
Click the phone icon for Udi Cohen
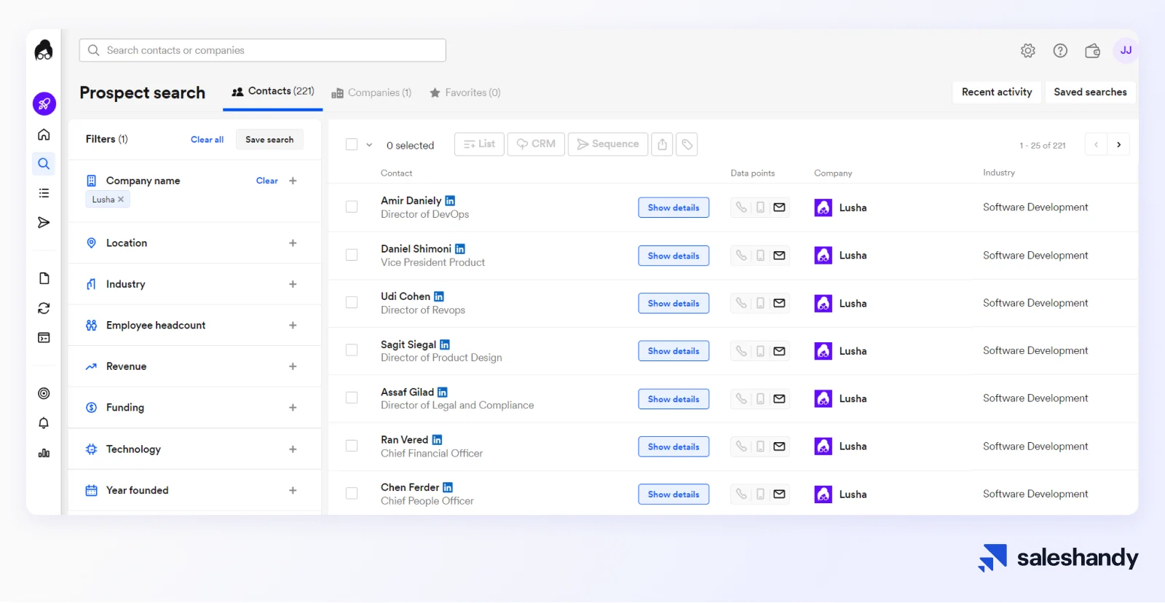tap(741, 303)
